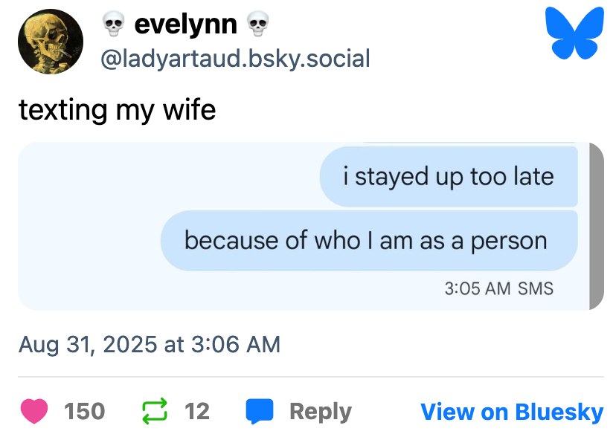The height and width of the screenshot is (440, 616).
Task: Click the "because of who I am" message bubble
Action: 369,241
